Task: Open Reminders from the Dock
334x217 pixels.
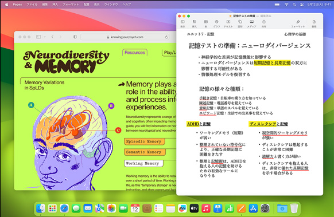Action: click(x=159, y=208)
